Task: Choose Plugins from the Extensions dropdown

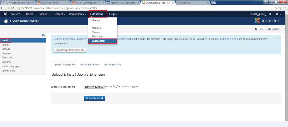Action: (103, 32)
